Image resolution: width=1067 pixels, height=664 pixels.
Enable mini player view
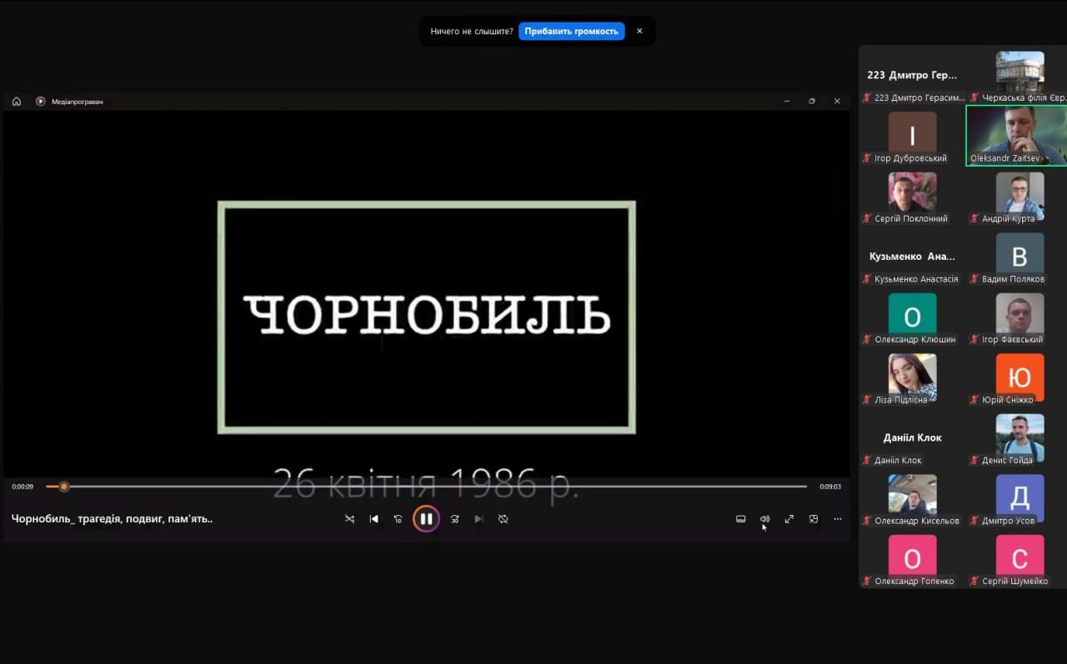click(814, 519)
